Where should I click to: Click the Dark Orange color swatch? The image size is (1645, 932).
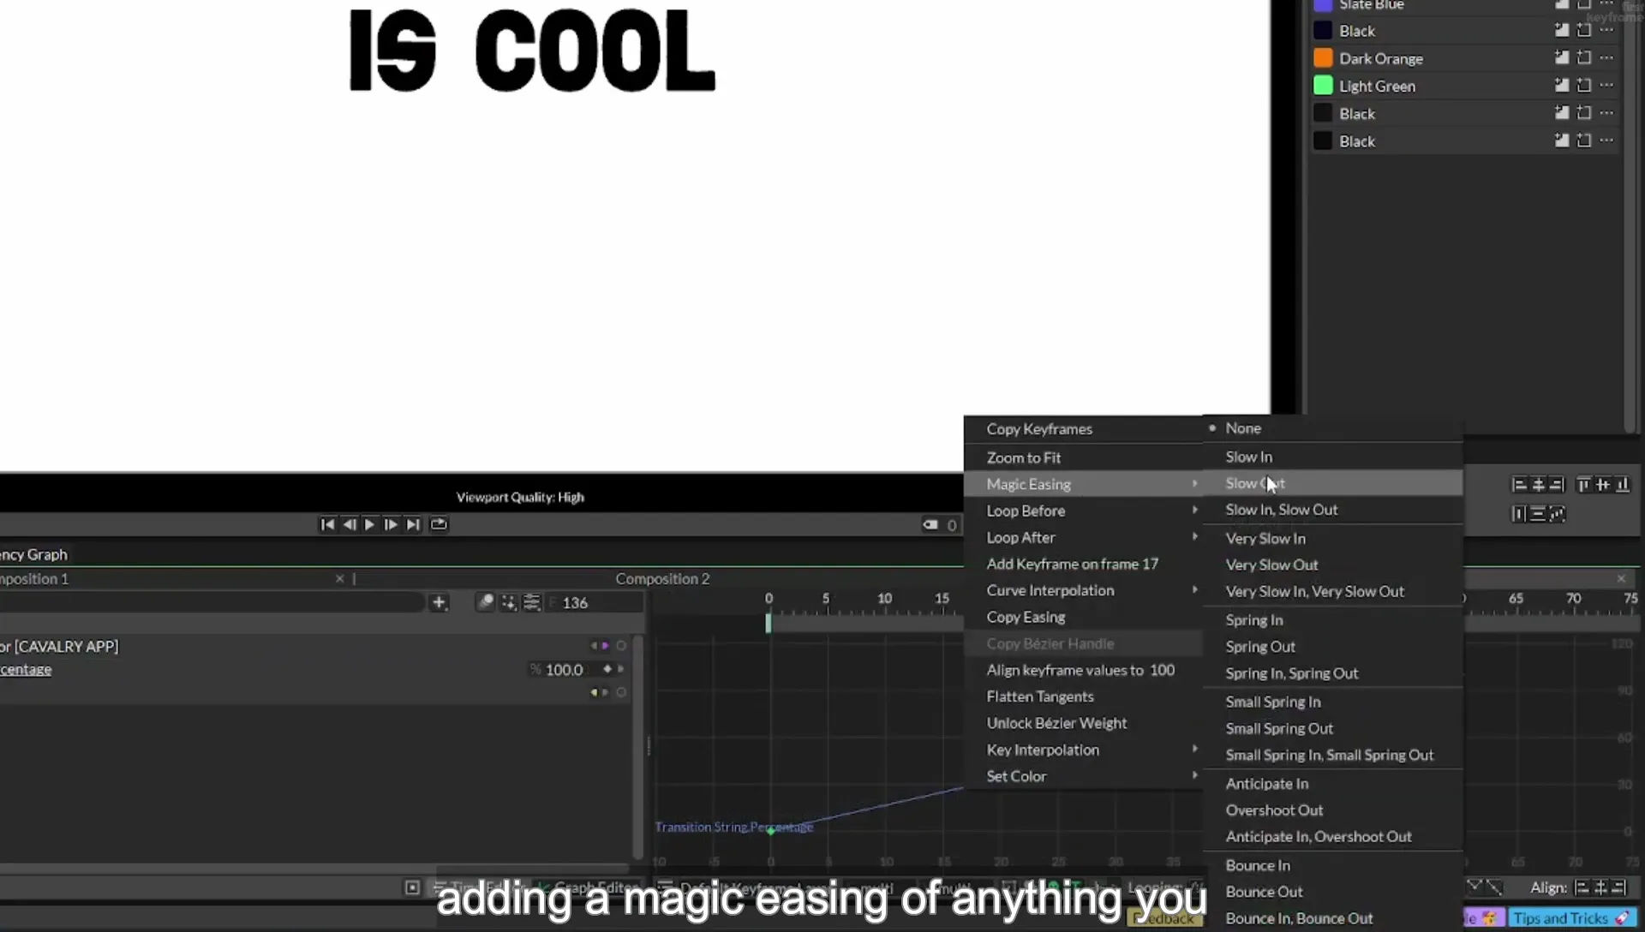[x=1323, y=58]
